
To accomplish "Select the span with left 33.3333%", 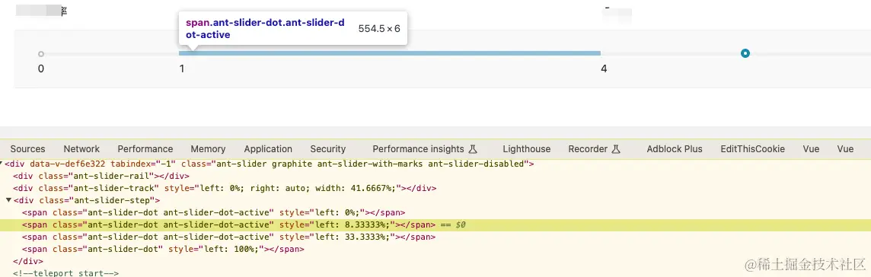I will (228, 237).
